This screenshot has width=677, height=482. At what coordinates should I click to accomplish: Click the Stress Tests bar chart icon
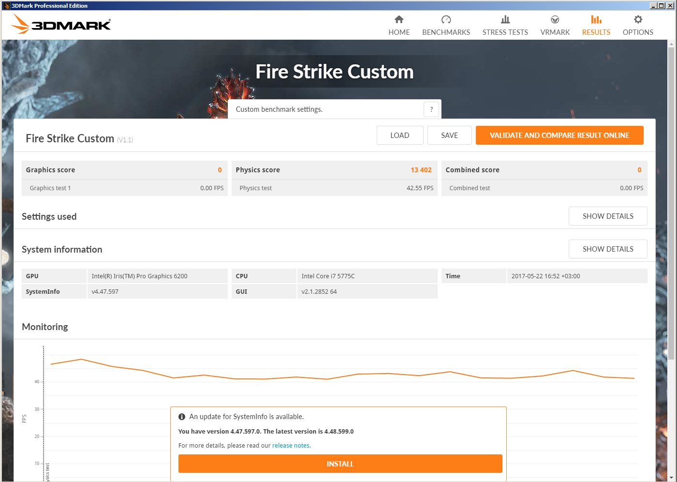(505, 19)
